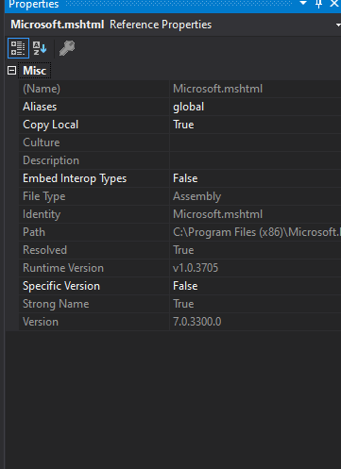
Task: Select the Description property label
Action: coord(51,160)
